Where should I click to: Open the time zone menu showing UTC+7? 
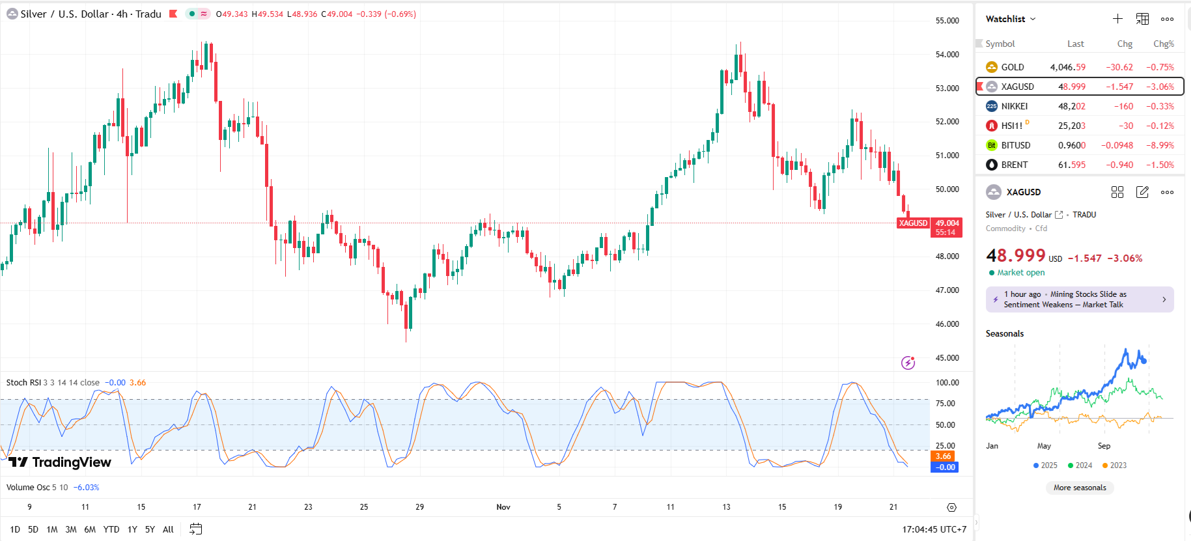(934, 529)
